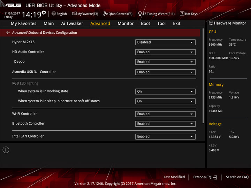Open Intel LAN Controller dropdown
The image size is (251, 188).
coord(165,136)
